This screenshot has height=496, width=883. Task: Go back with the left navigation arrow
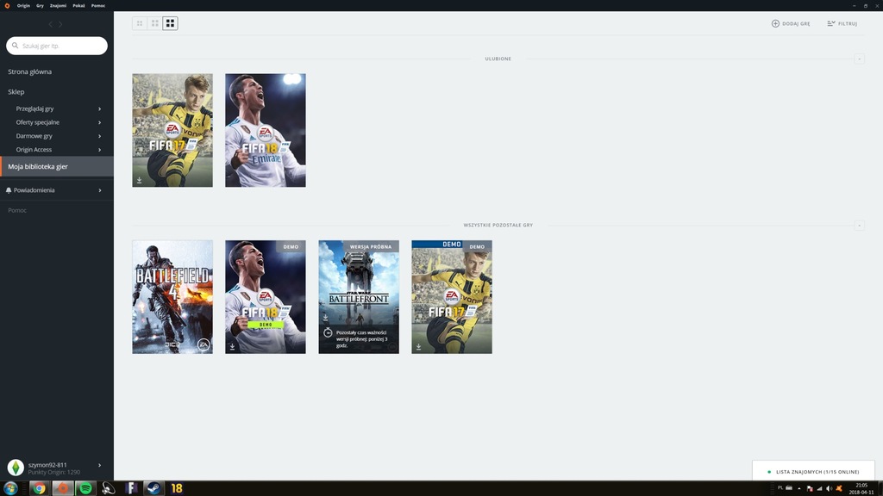point(51,24)
